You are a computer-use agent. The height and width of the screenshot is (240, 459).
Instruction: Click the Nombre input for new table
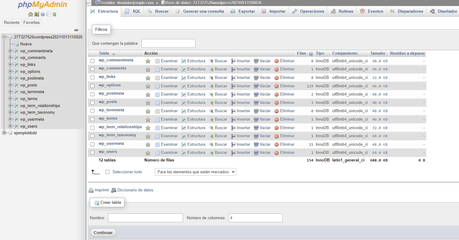click(x=145, y=218)
